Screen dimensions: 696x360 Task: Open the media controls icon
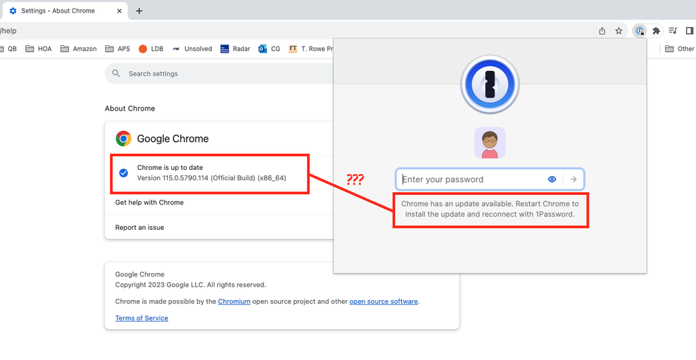point(672,31)
